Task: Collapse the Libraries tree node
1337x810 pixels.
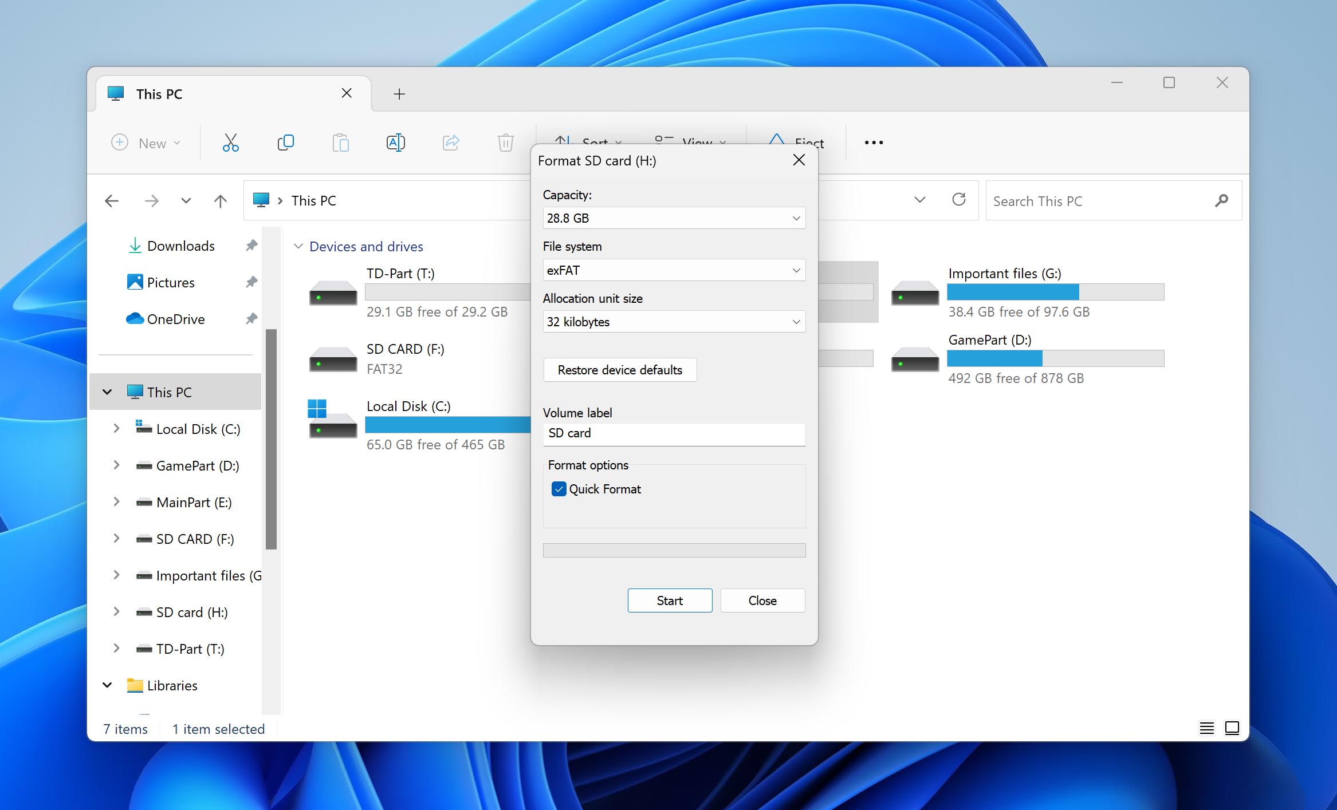Action: point(107,685)
